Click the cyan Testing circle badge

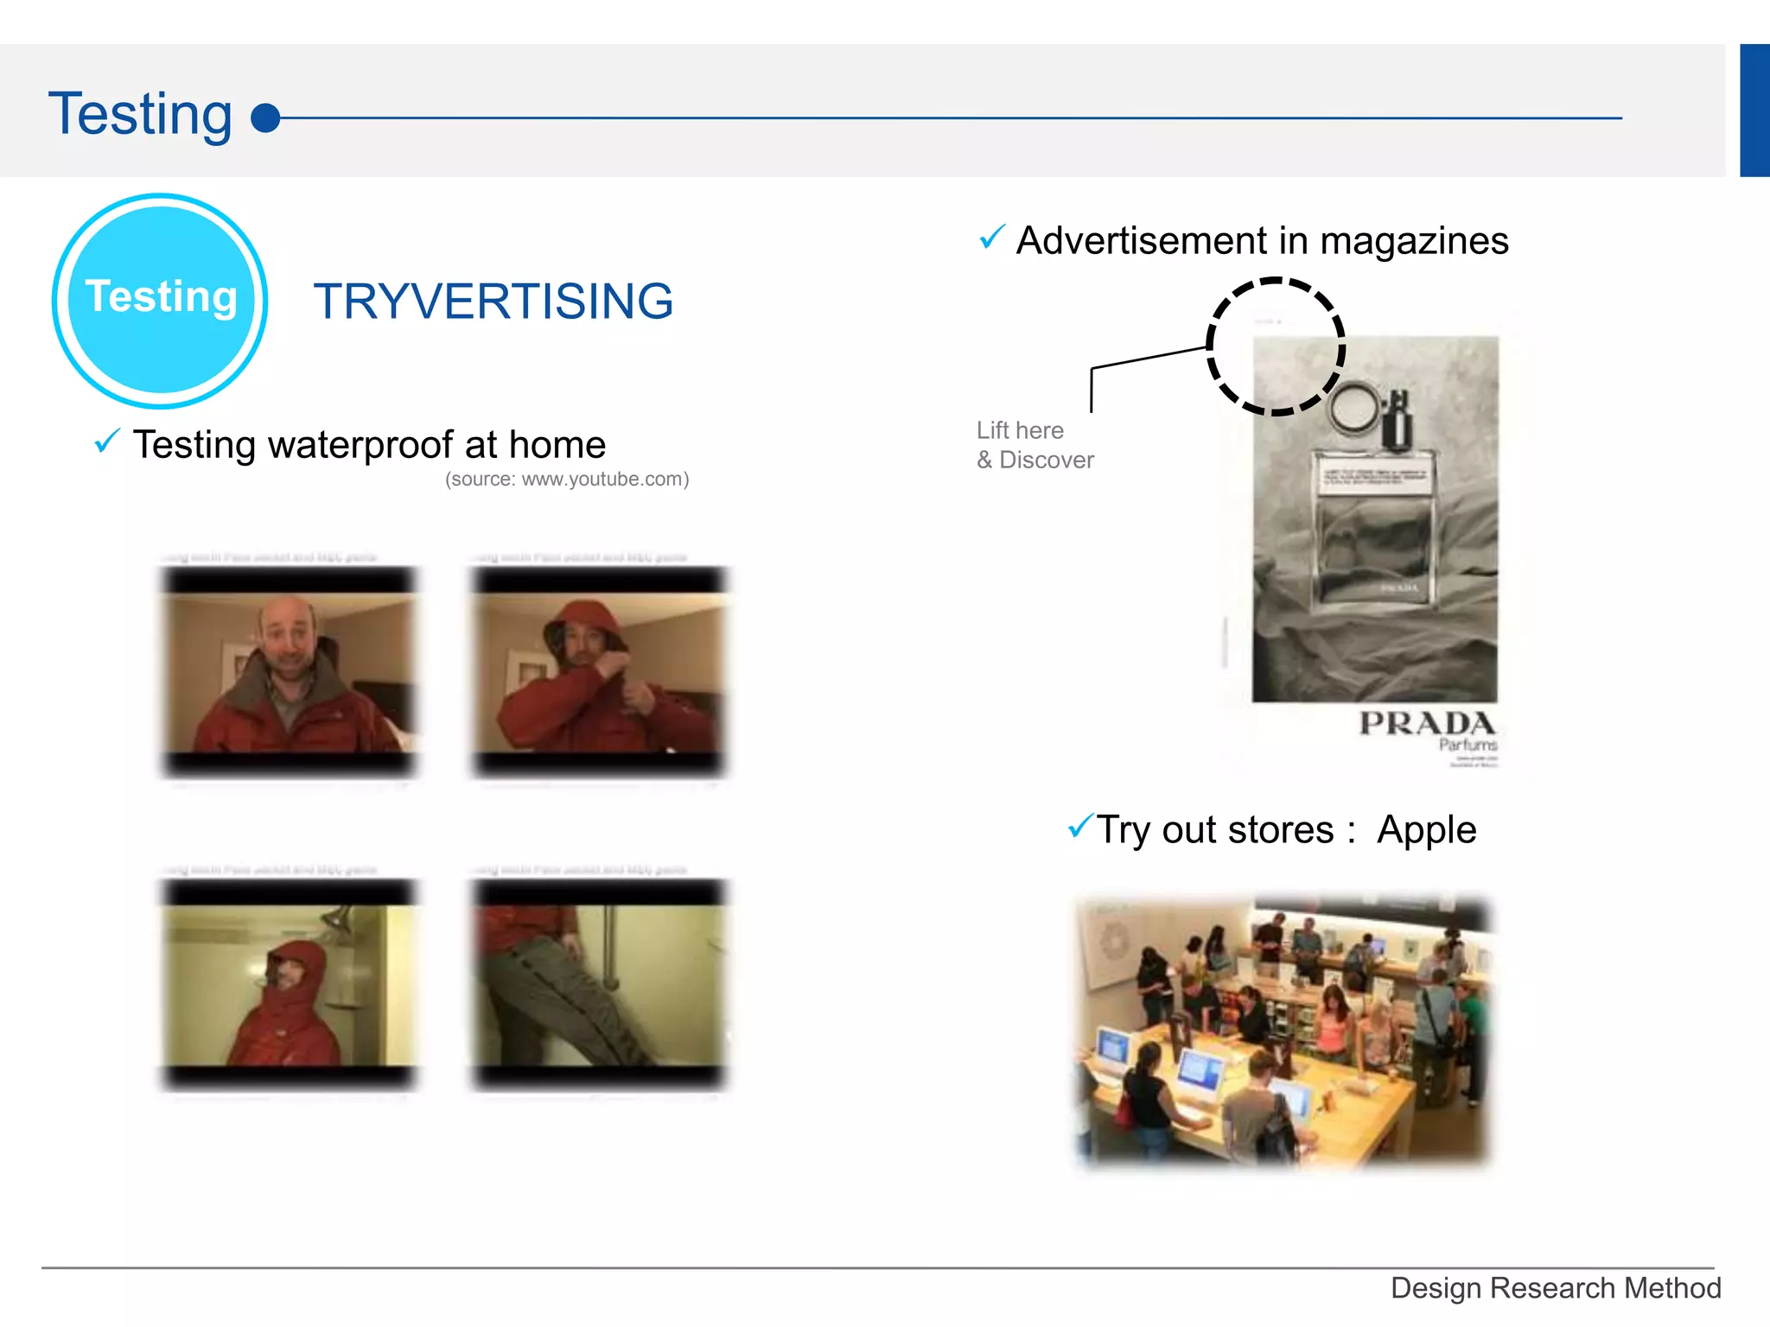point(160,300)
